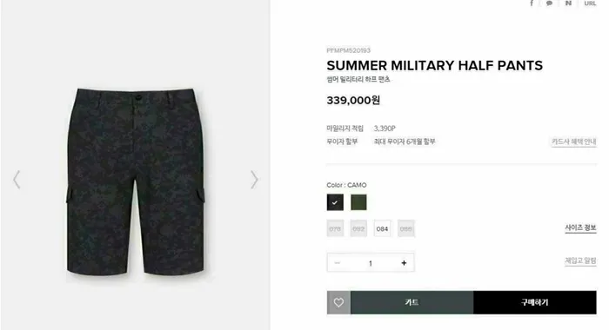
Task: Open 재입고 알림 restock alert link
Action: [x=580, y=261]
